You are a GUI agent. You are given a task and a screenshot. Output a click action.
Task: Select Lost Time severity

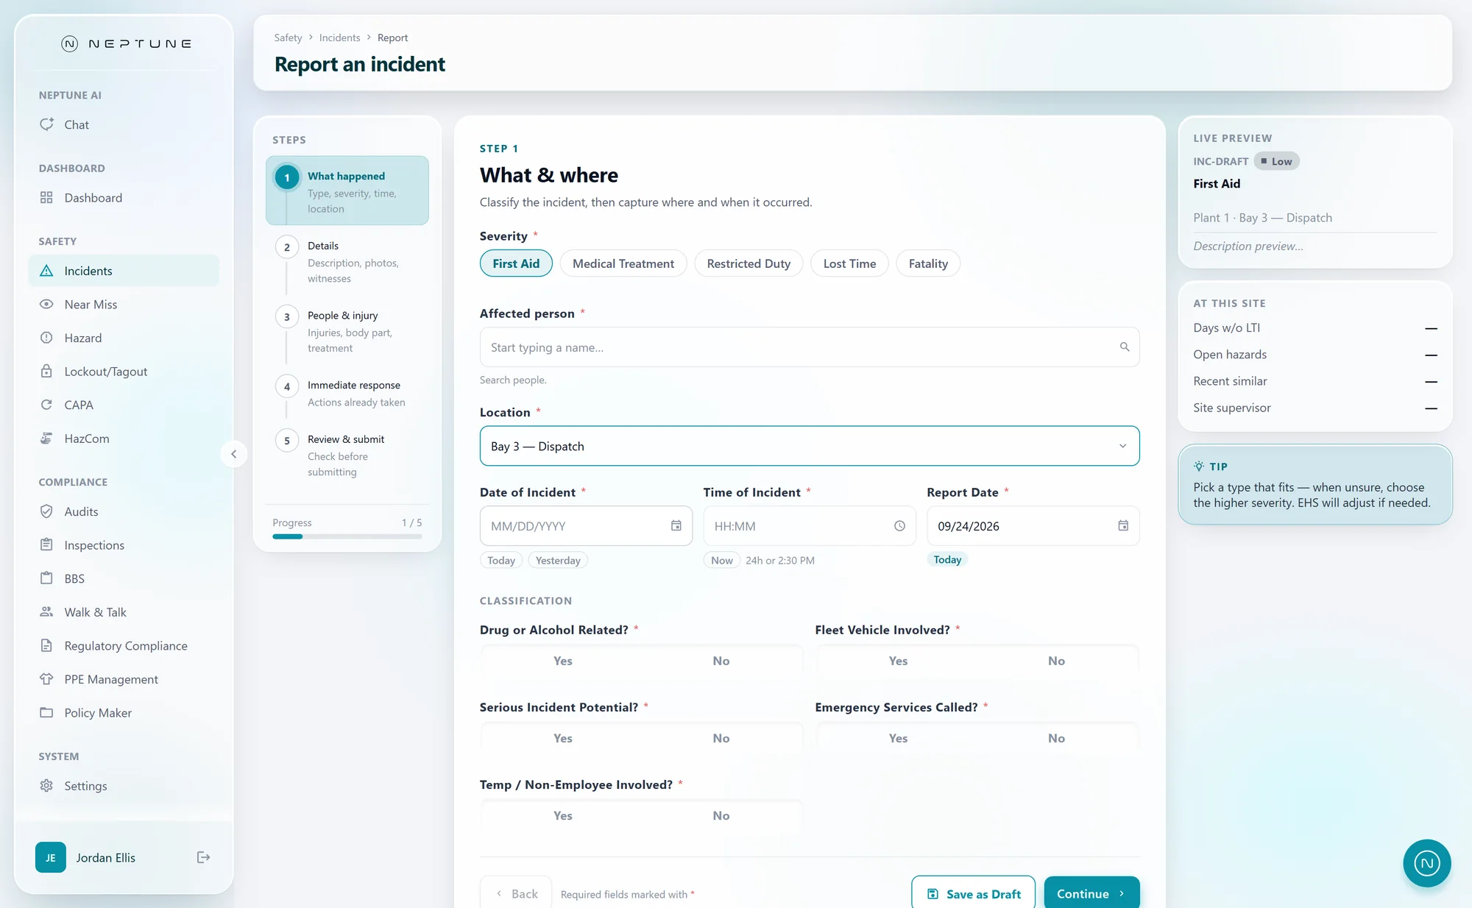click(849, 263)
